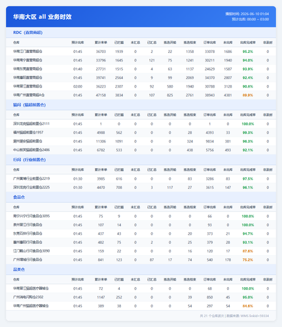Click completion rate 97.5%
The width and height of the screenshot is (282, 327).
point(248,179)
